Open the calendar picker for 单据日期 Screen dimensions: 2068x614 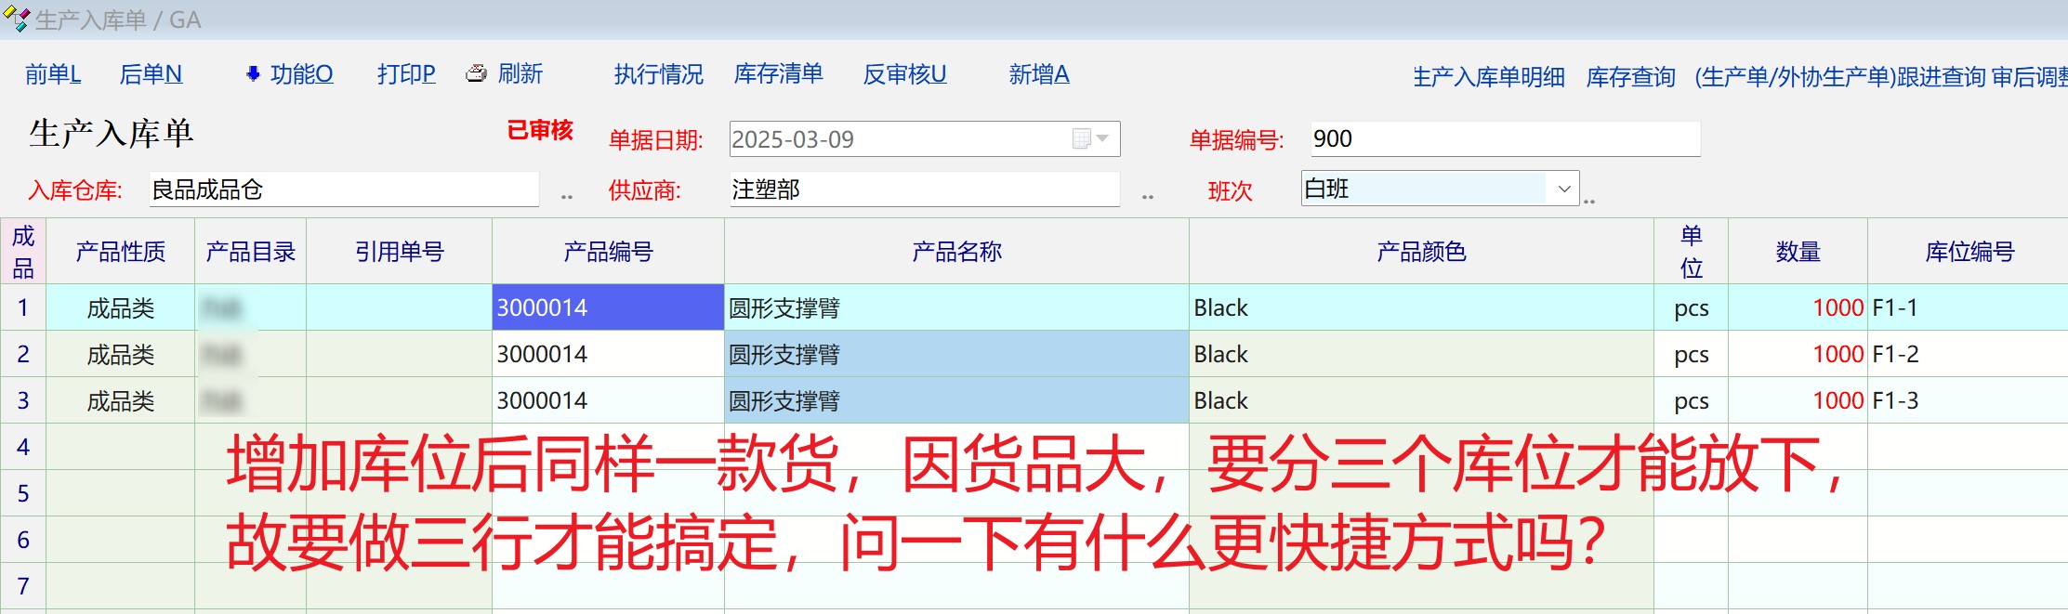[x=1090, y=139]
